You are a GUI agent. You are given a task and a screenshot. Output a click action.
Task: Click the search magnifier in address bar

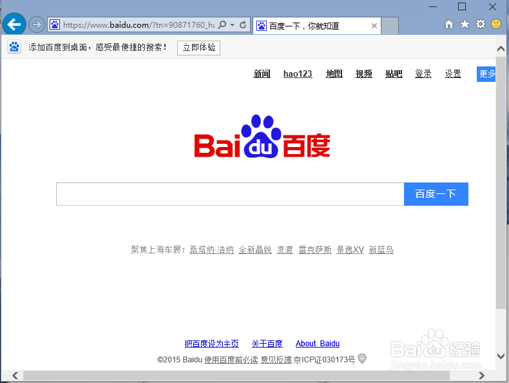[222, 25]
